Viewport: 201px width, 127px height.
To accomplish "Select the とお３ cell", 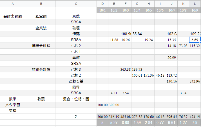I will 76,69.
